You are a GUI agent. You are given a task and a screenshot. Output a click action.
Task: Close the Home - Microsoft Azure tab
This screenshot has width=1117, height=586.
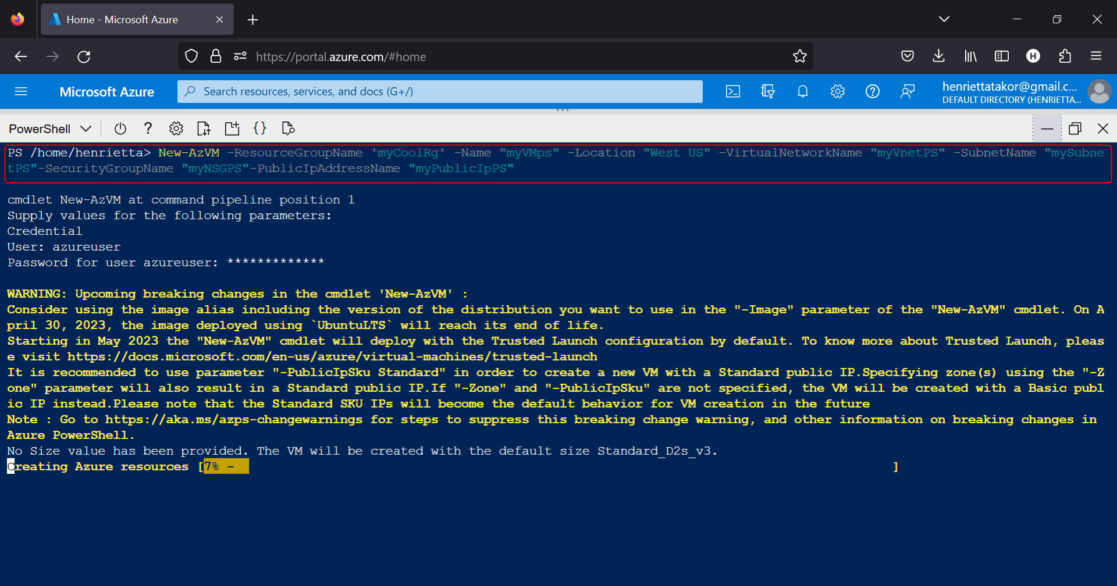coord(219,20)
